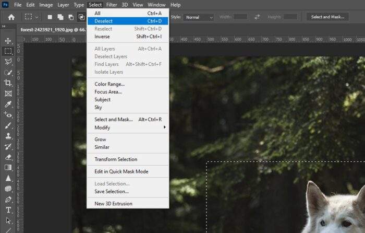Select the Sponge tool

(8, 189)
